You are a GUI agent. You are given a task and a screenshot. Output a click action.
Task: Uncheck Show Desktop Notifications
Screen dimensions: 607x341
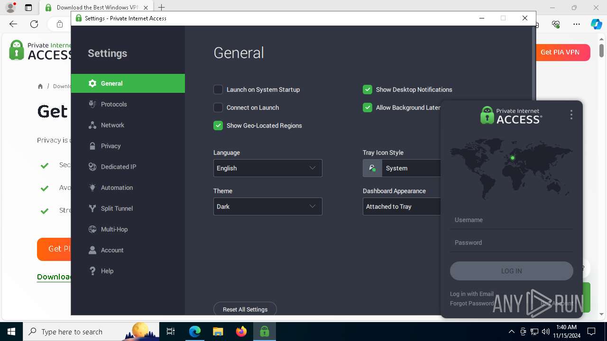click(x=368, y=90)
